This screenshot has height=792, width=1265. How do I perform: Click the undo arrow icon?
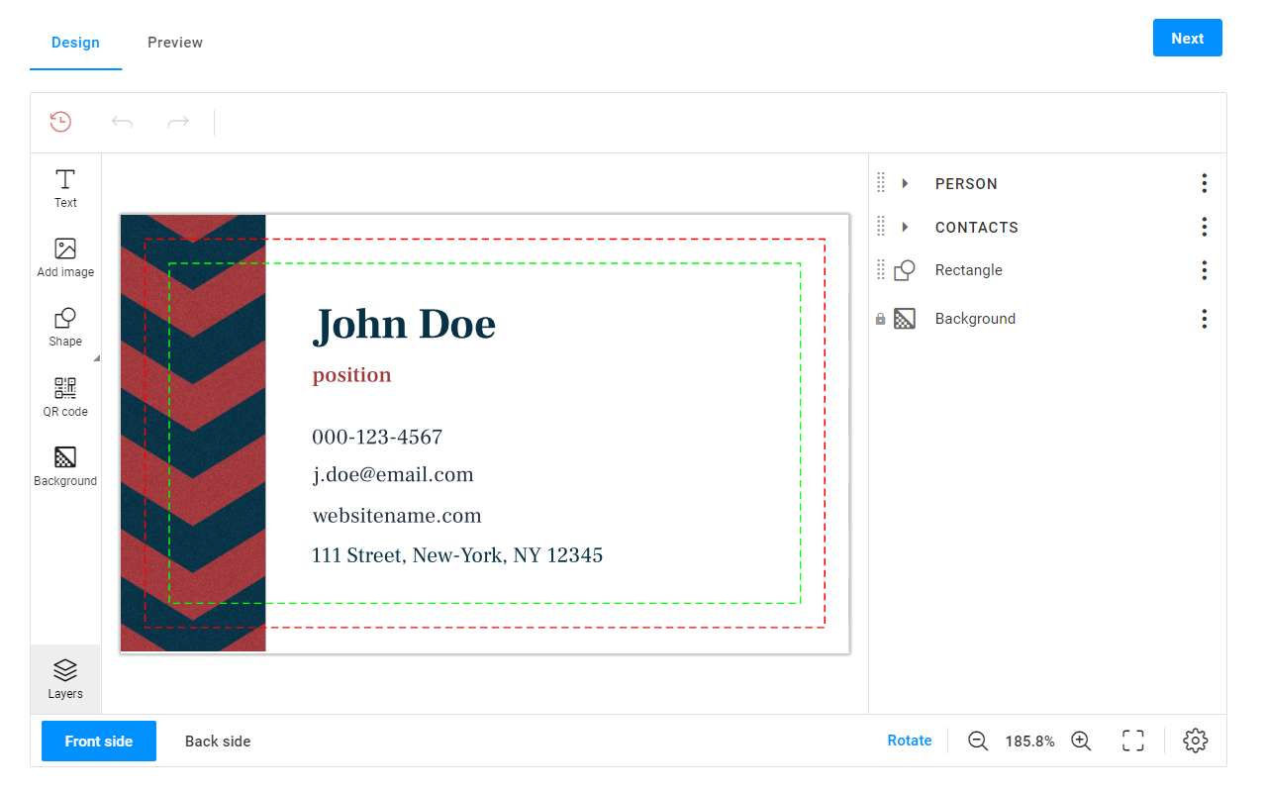click(x=122, y=122)
